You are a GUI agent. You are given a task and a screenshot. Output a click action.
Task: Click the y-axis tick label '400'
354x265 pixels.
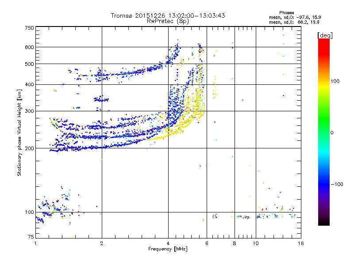[x=29, y=85]
